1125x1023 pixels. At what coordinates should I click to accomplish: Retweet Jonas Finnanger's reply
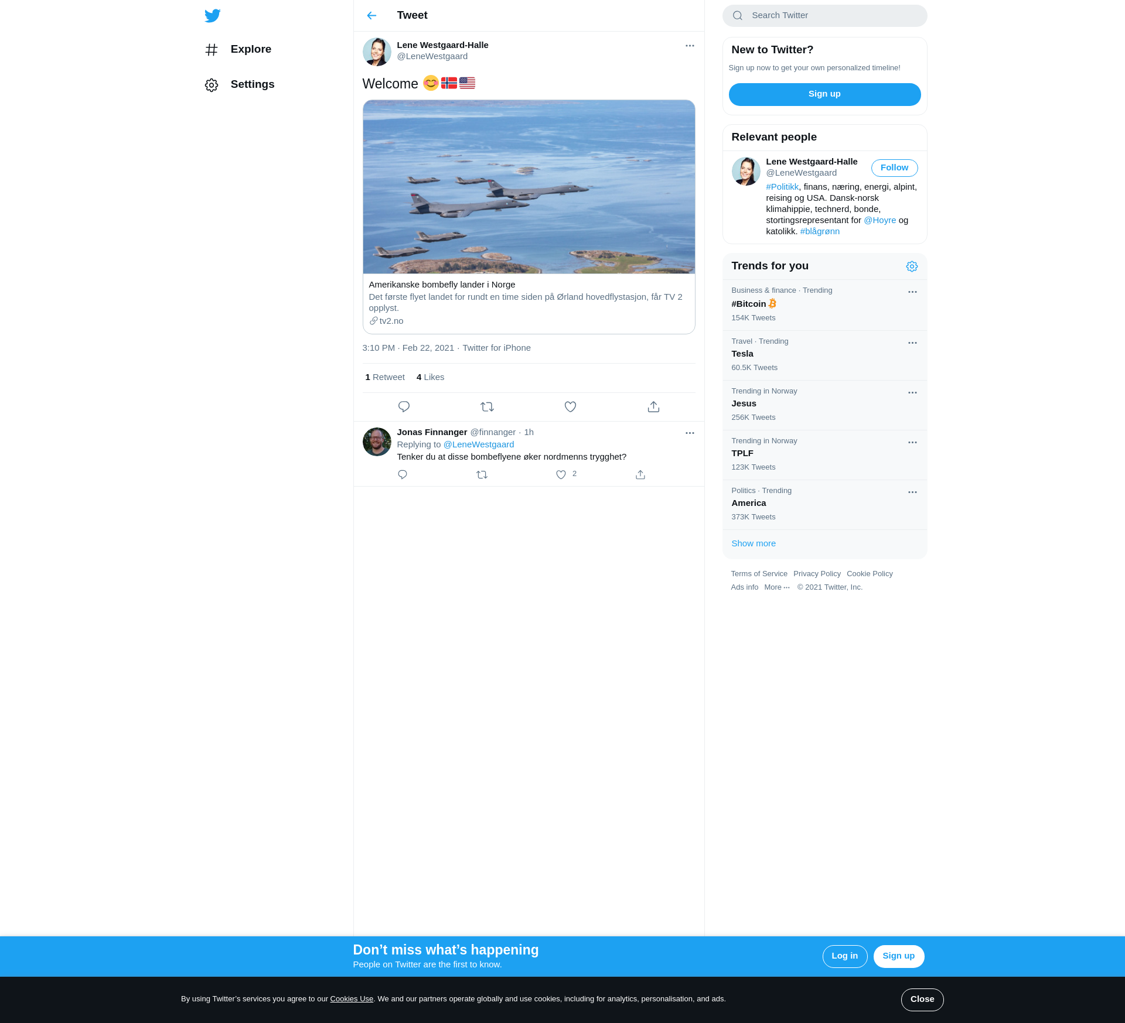(482, 474)
